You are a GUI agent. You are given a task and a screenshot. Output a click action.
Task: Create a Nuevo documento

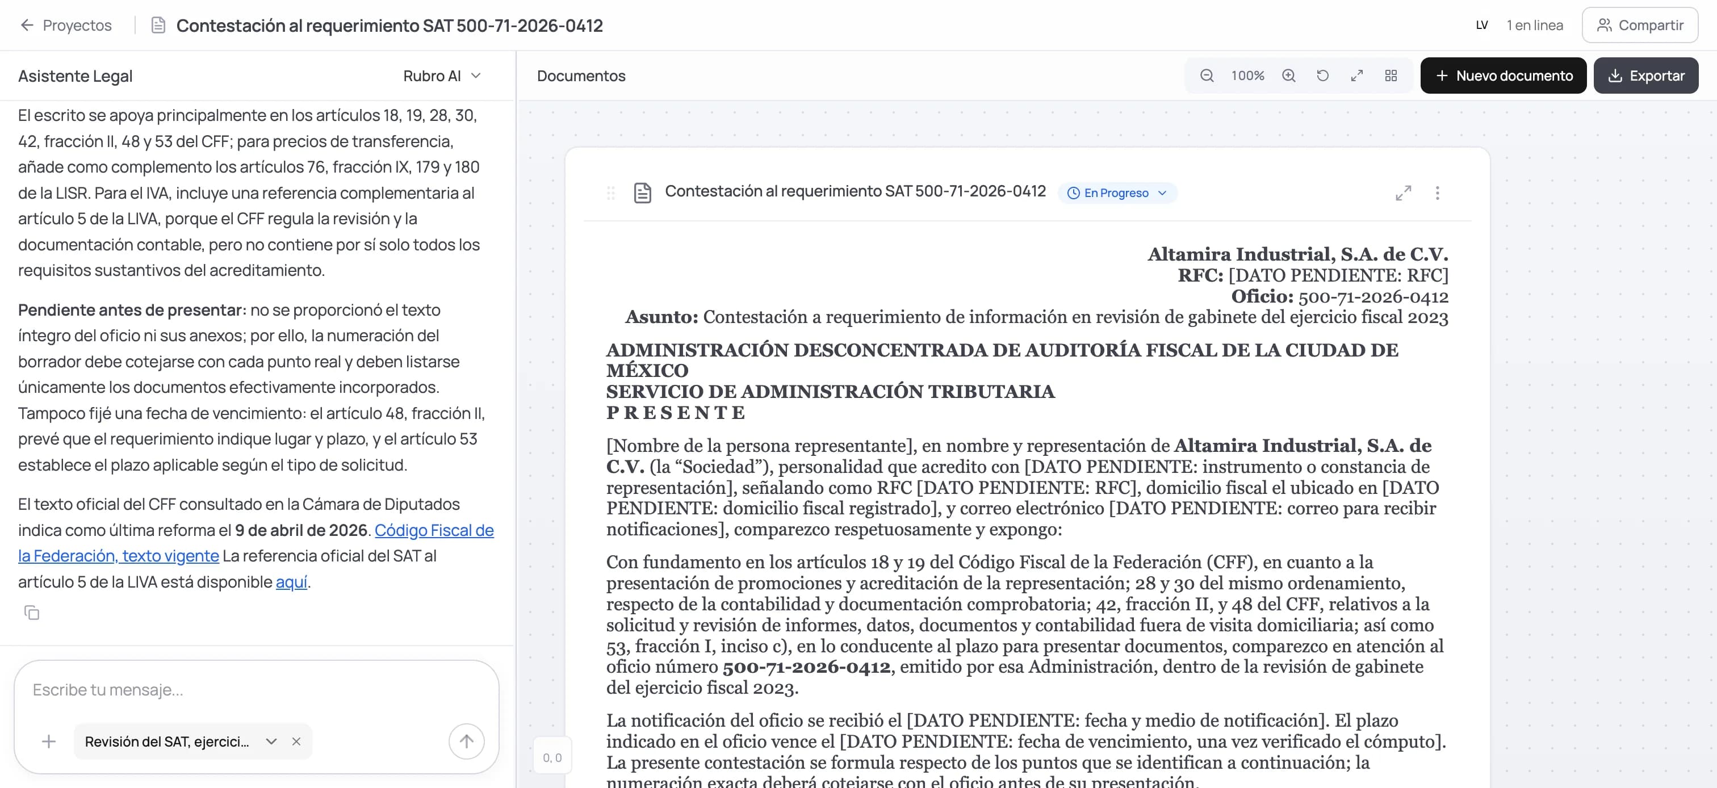[1503, 76]
